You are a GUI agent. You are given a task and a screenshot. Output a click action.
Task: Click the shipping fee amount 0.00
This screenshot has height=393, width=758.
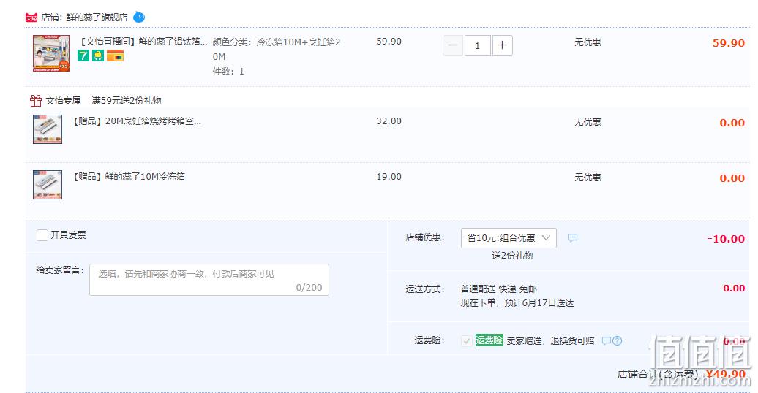pyautogui.click(x=734, y=289)
